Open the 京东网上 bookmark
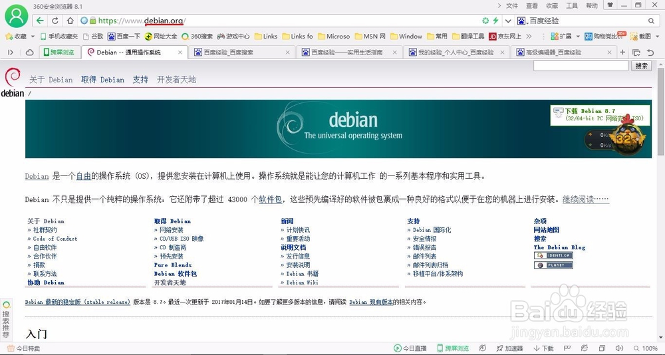This screenshot has width=665, height=355. click(505, 37)
